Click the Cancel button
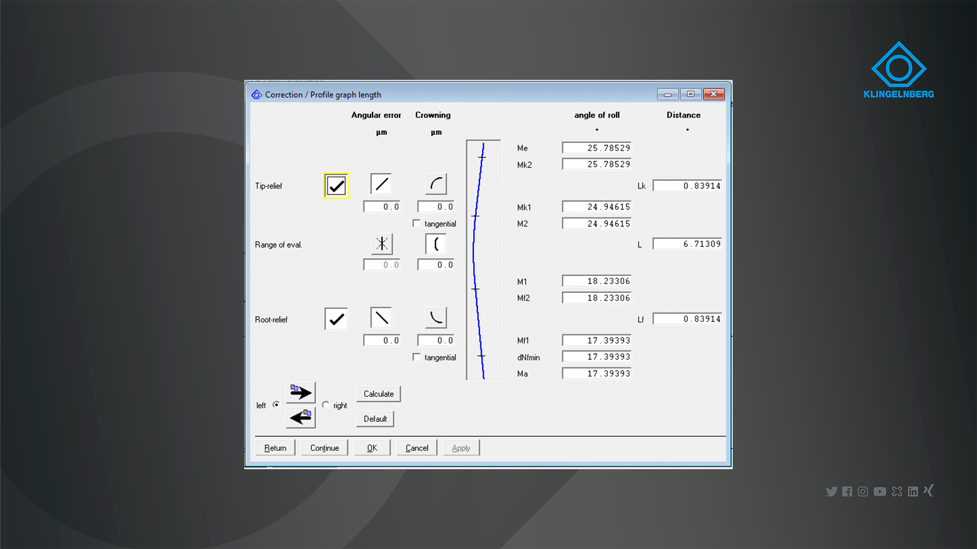This screenshot has height=549, width=977. pyautogui.click(x=417, y=448)
